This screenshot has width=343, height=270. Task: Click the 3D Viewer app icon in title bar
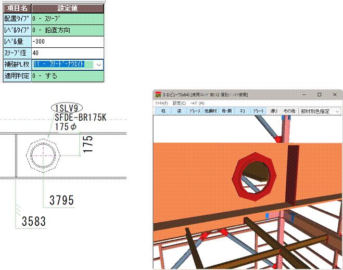coord(157,95)
